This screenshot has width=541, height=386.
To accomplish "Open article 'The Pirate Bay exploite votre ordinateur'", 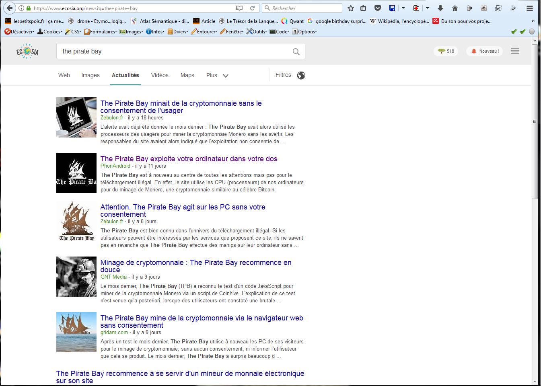I will tap(189, 159).
